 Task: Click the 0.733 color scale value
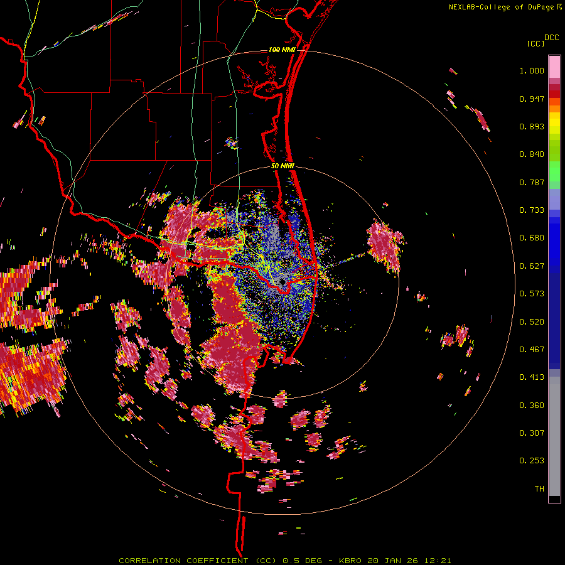[x=532, y=210]
